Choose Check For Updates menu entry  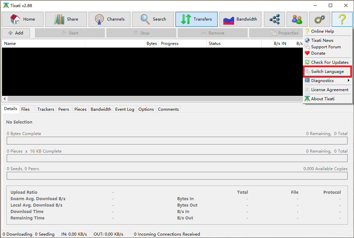point(329,62)
